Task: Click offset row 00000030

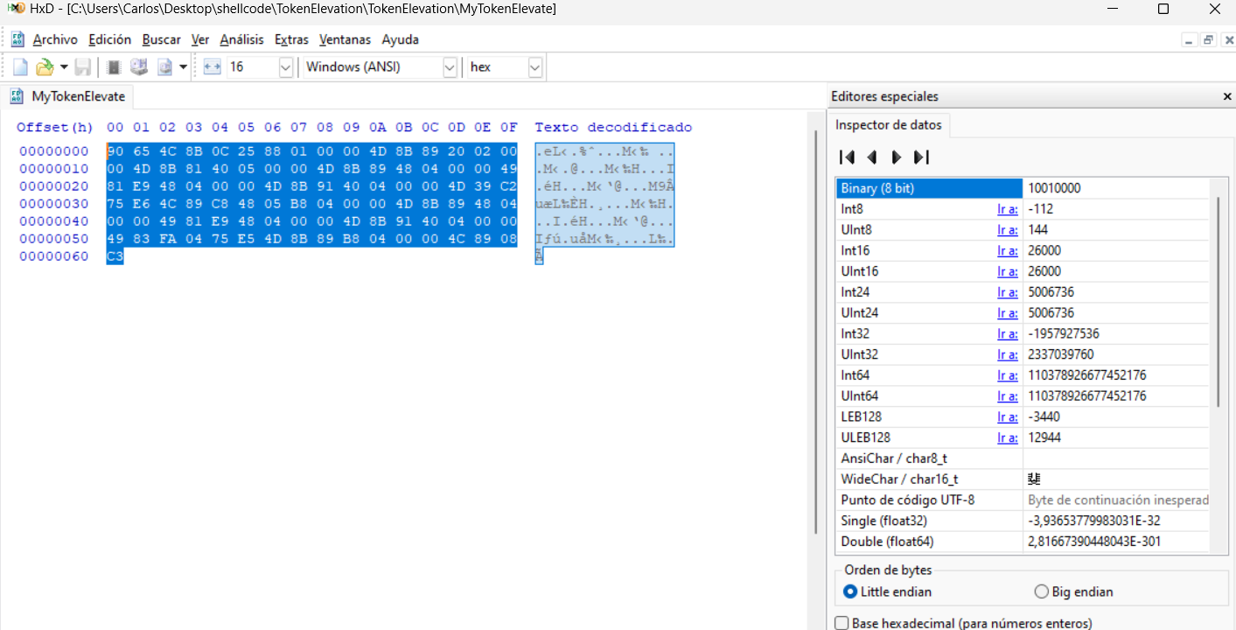Action: coord(52,204)
